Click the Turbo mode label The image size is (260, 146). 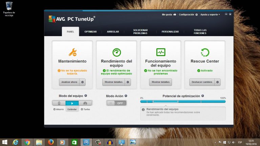tap(87, 109)
